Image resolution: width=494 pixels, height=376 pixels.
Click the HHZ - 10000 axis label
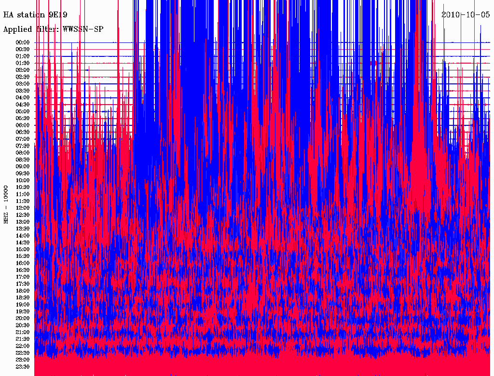[x=6, y=204]
